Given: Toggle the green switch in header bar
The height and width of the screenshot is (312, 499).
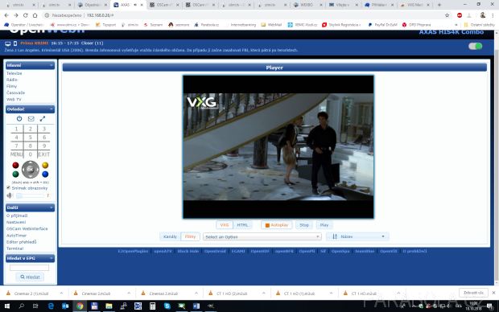Looking at the screenshot, I should click(x=475, y=46).
